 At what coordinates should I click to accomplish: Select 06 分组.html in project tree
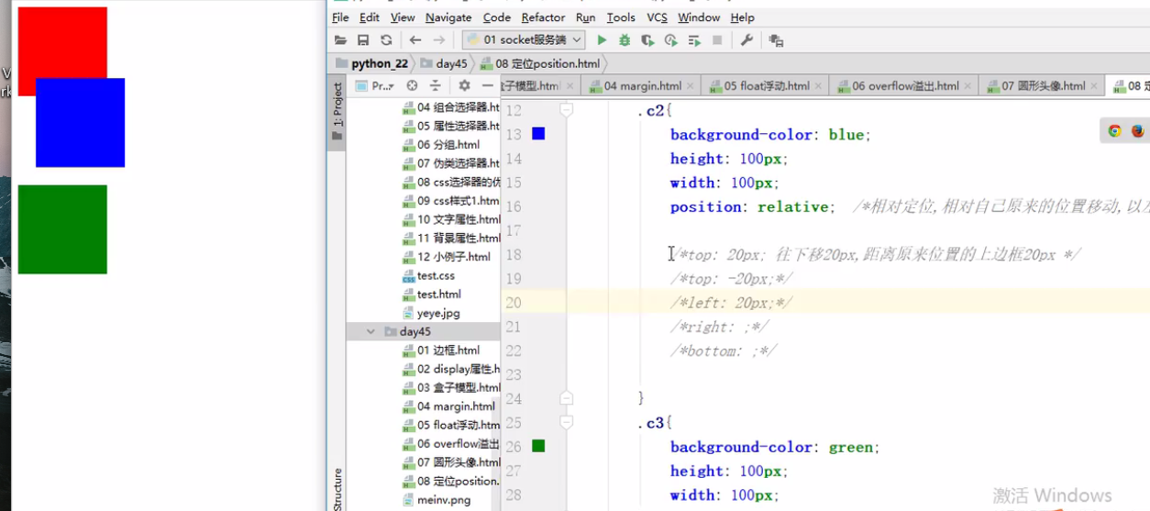441,145
